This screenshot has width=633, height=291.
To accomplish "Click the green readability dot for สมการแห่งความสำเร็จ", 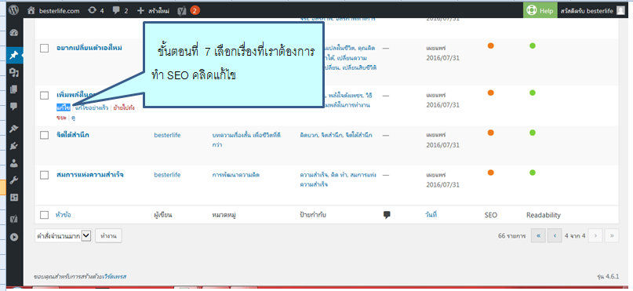I will pyautogui.click(x=533, y=173).
